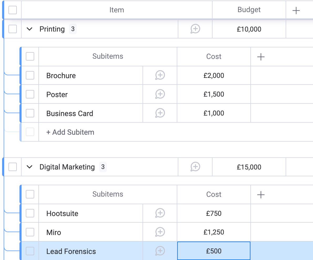Open conversation icon for Digital Marketing
Image resolution: width=313 pixels, height=260 pixels.
pos(195,167)
